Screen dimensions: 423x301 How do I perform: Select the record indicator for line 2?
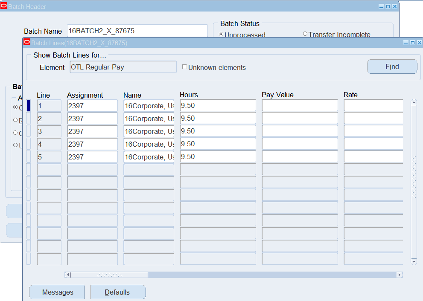coord(29,119)
